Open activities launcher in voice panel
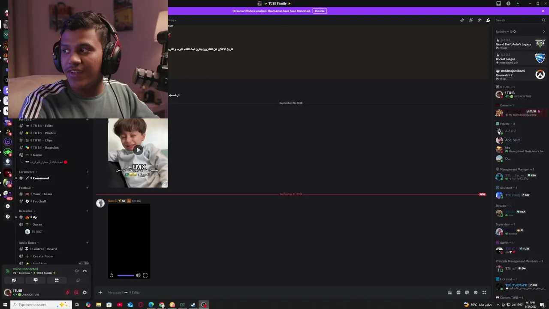 click(57, 280)
